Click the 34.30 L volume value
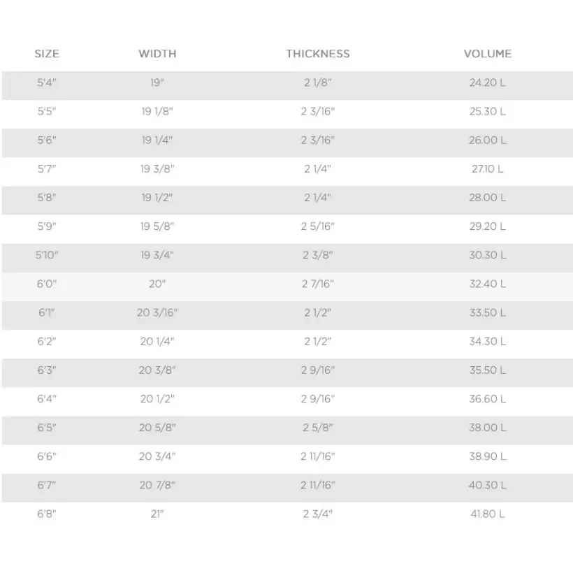Image resolution: width=573 pixels, height=573 pixels. click(x=488, y=342)
